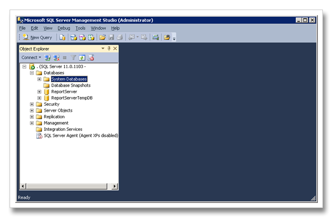Click the Database Snapshots folder icon
333x218 pixels.
(x=46, y=86)
